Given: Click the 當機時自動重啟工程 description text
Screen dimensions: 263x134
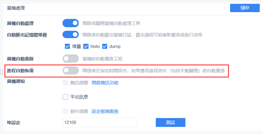Looking at the screenshot, I should tap(102, 59).
